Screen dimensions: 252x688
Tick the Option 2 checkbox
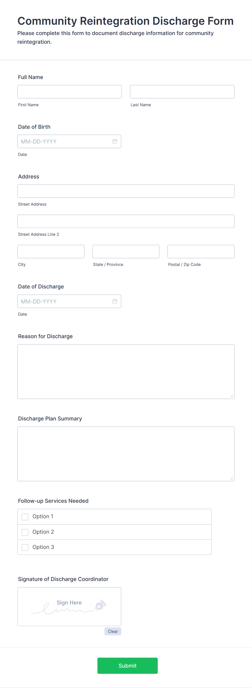tap(25, 532)
